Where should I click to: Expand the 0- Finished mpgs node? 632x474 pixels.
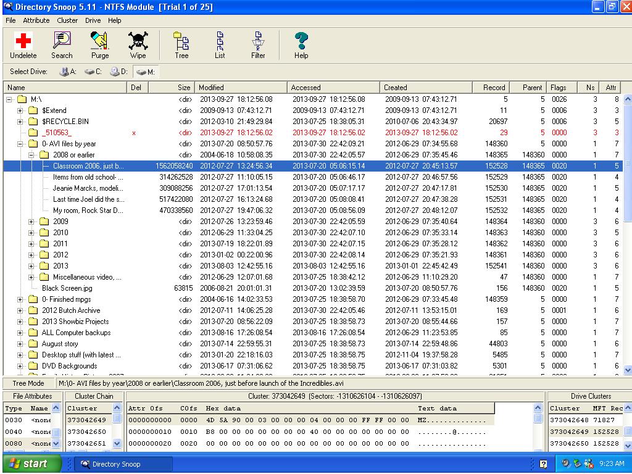pyautogui.click(x=20, y=299)
